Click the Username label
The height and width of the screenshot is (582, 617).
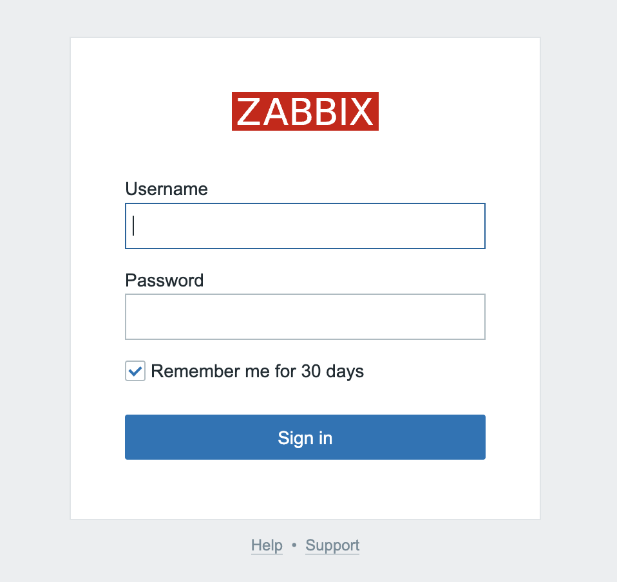click(166, 189)
